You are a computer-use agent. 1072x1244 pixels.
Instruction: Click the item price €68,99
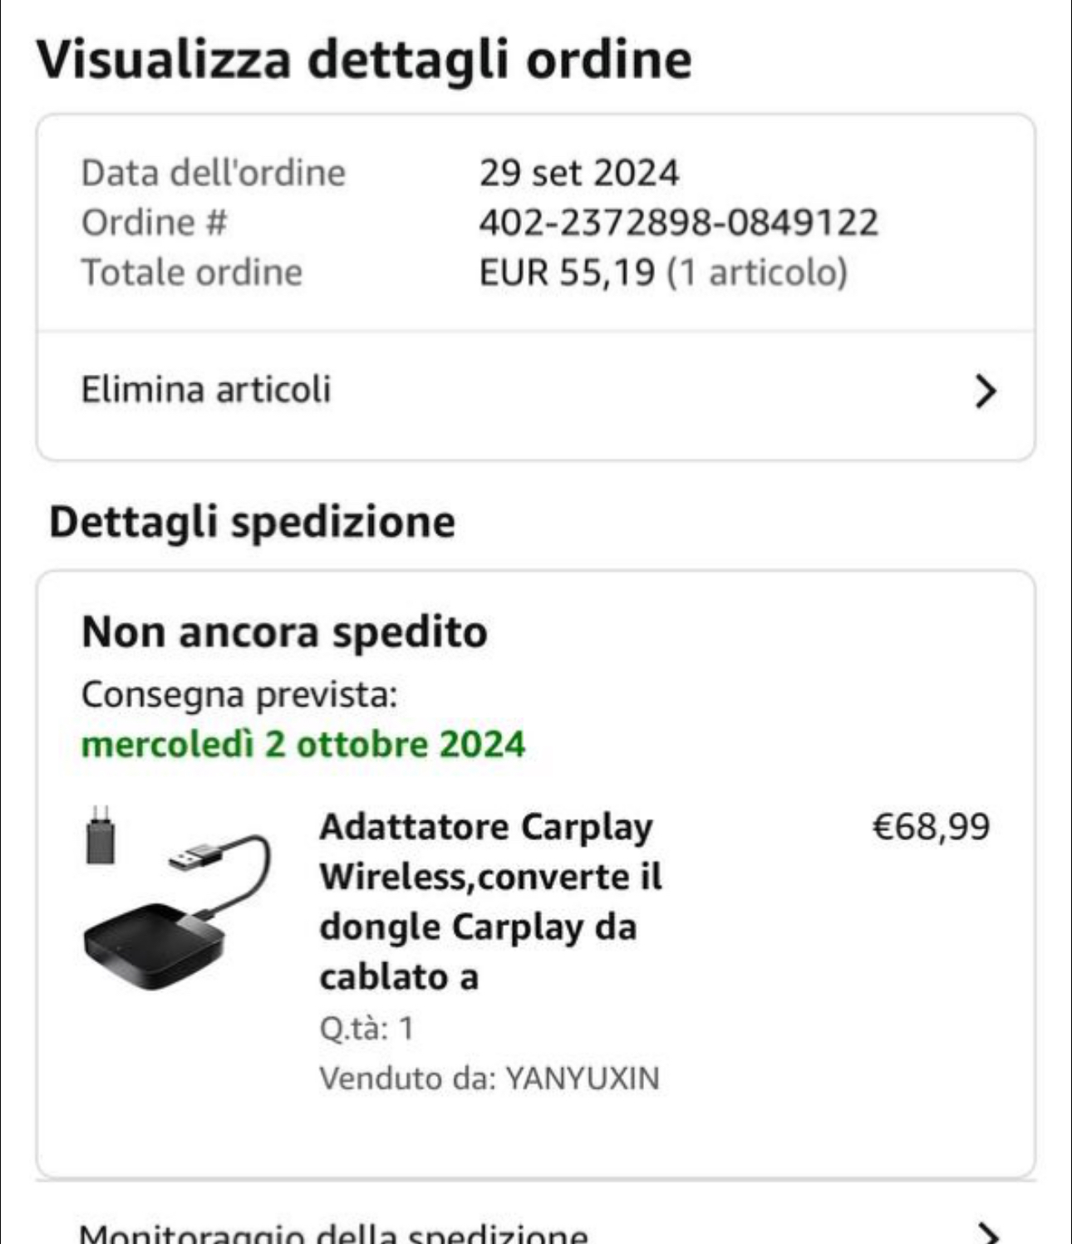[x=931, y=827]
